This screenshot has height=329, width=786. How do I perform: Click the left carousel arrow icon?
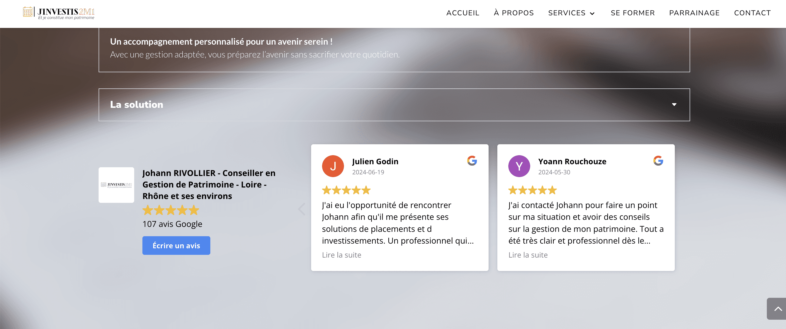pyautogui.click(x=301, y=207)
